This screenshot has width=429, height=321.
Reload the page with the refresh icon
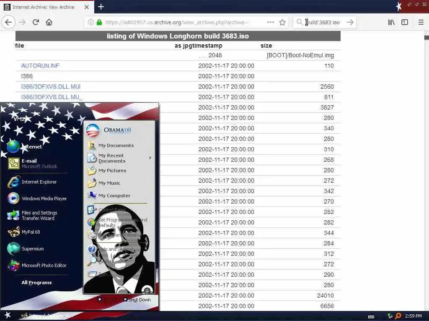pos(36,22)
